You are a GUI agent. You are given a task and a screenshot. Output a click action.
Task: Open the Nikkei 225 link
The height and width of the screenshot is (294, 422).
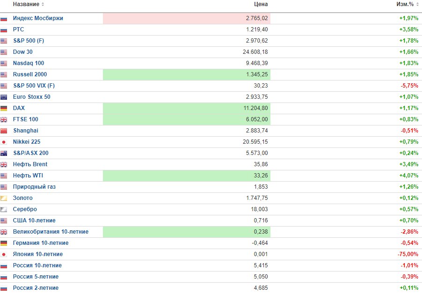(x=27, y=142)
